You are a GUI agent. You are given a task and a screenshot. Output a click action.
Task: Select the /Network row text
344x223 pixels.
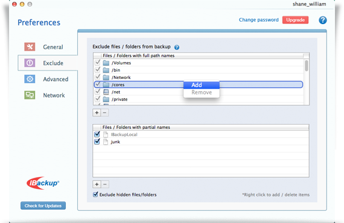click(x=121, y=77)
